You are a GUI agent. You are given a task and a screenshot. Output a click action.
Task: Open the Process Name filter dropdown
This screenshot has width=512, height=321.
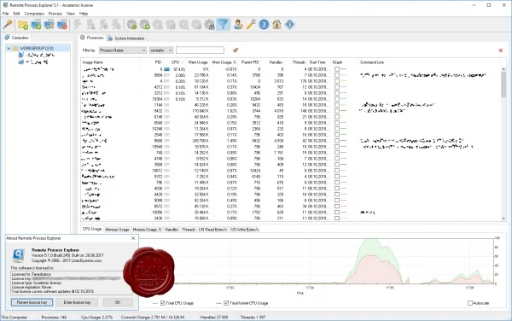(122, 50)
